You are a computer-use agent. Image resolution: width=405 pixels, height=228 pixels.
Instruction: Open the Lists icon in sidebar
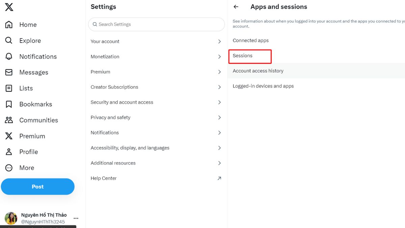pos(9,88)
